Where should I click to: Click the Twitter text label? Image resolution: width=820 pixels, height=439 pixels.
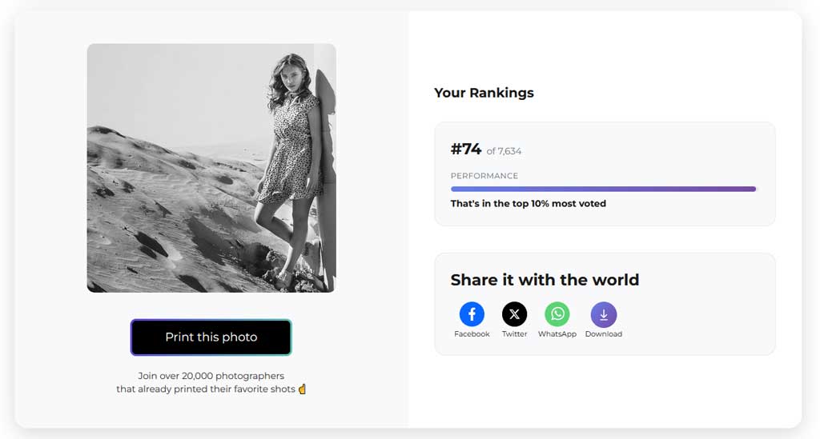coord(515,334)
